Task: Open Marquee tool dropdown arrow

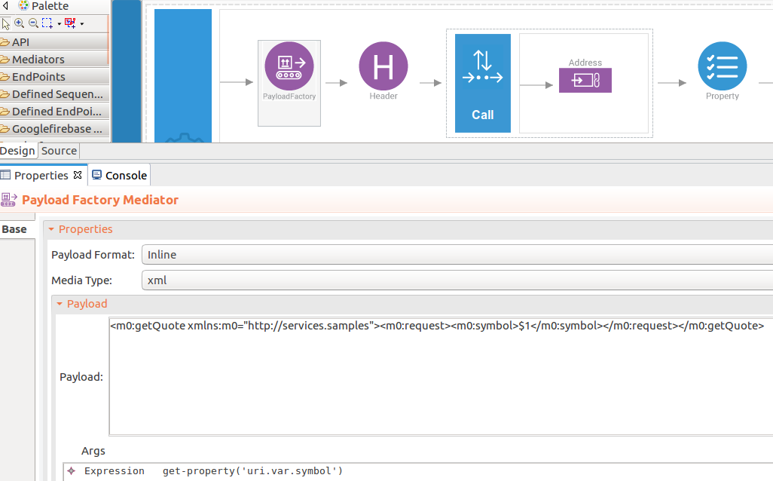Action: [60, 23]
